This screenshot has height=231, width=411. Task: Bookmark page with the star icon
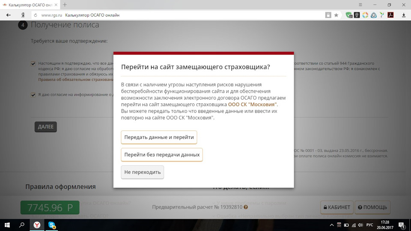(337, 15)
